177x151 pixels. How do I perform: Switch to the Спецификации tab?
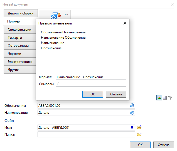pos(19,29)
